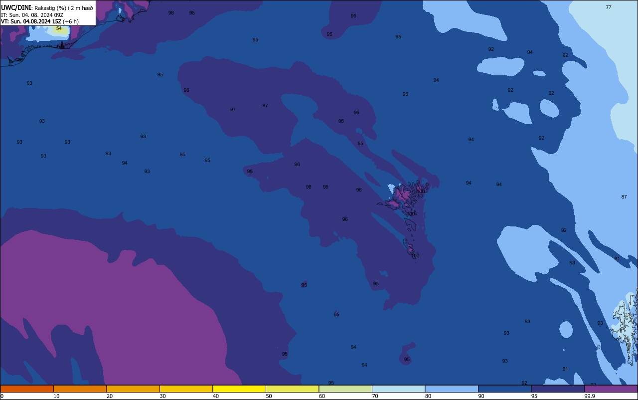638x400 pixels.
Task: Select the 30–40 legend color segment
Action: pos(186,389)
